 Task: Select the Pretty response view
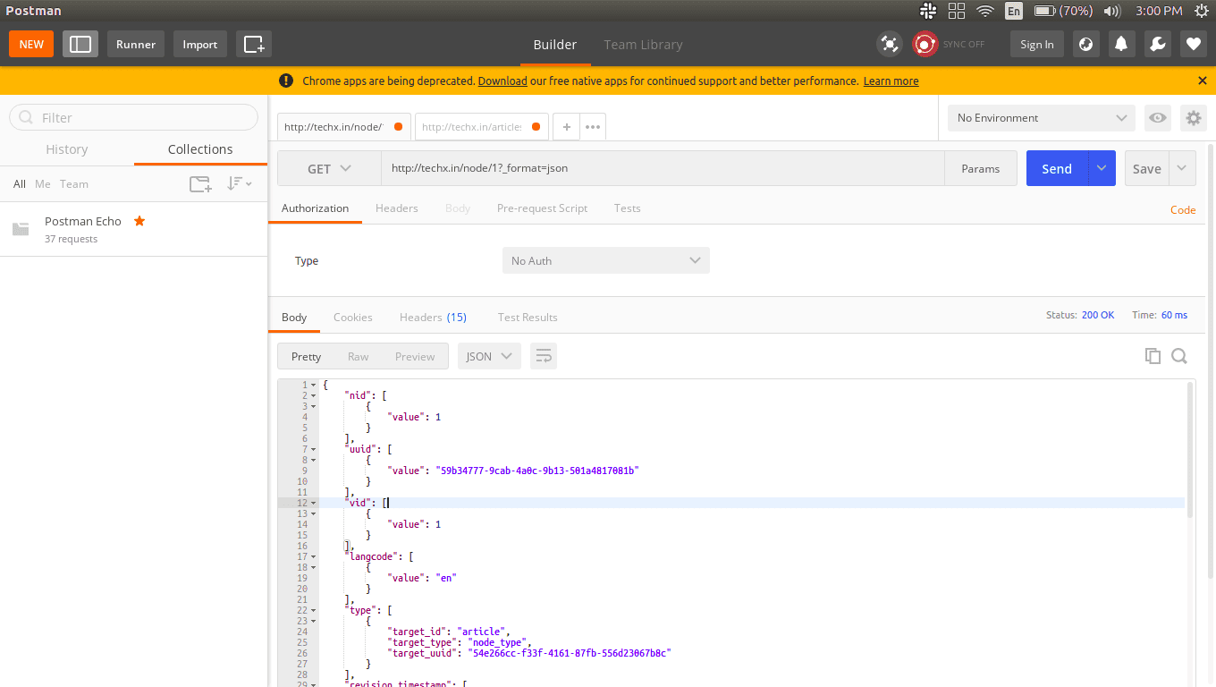click(306, 356)
